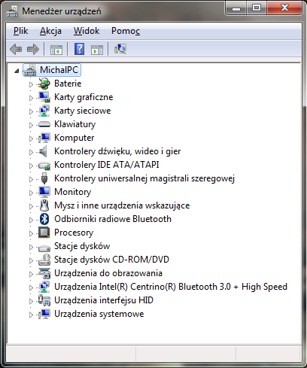Click the Bluetooth icon beside Odbiorniki radiowe
Image resolution: width=307 pixels, height=368 pixels.
[x=44, y=219]
